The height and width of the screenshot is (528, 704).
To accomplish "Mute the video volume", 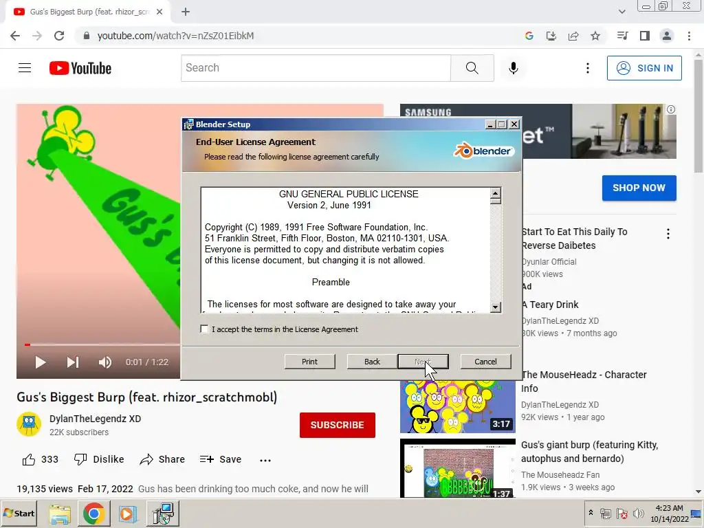I will pos(104,362).
